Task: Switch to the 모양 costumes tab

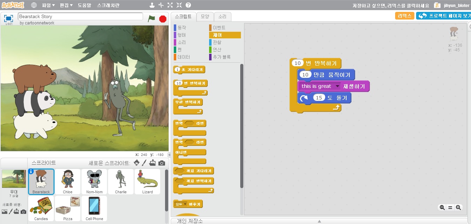Action: (205, 16)
